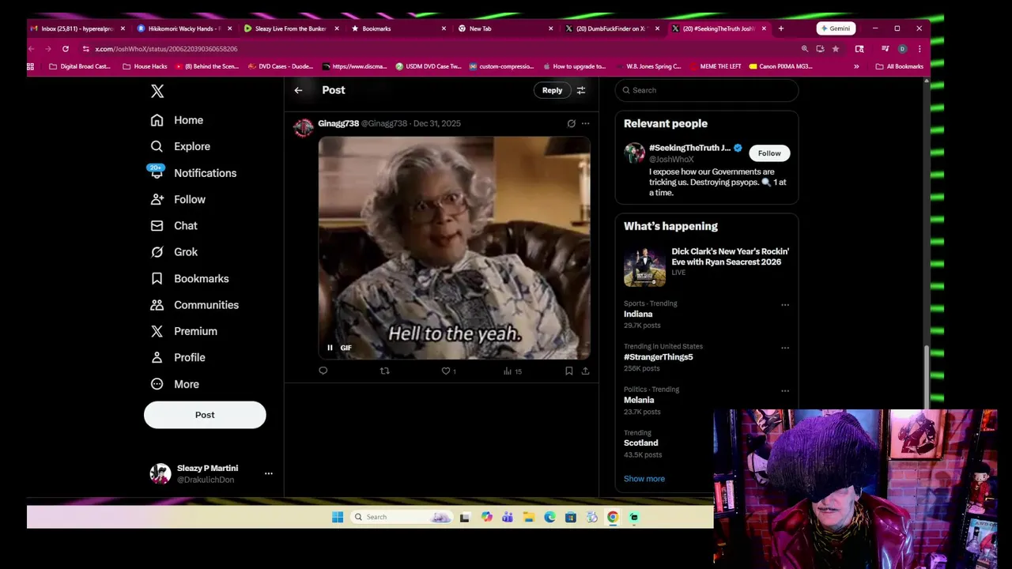
Task: Open the MEME THE LEFT bookmark
Action: pos(715,66)
